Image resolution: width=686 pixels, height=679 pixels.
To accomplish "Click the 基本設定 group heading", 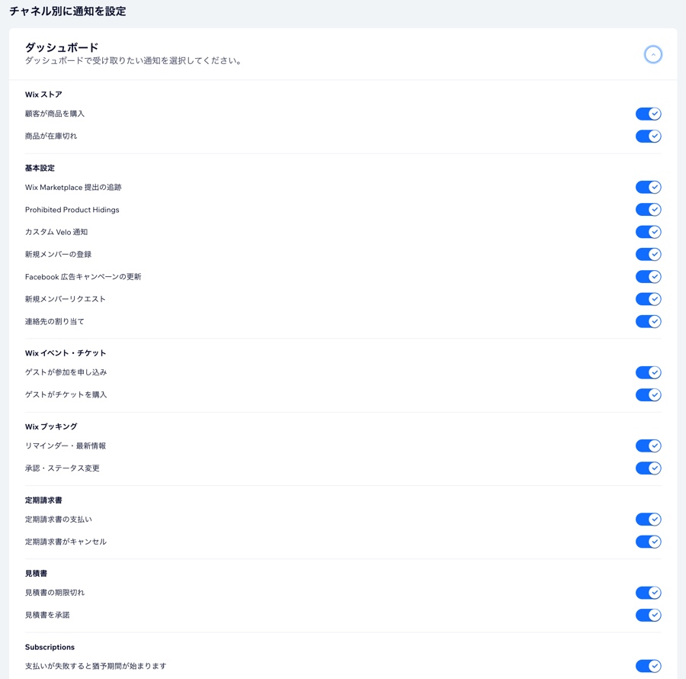I will tap(40, 168).
